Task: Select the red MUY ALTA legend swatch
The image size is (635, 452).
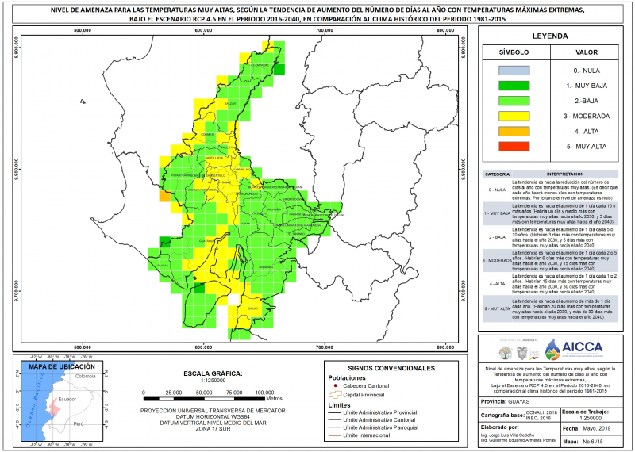Action: [x=514, y=147]
